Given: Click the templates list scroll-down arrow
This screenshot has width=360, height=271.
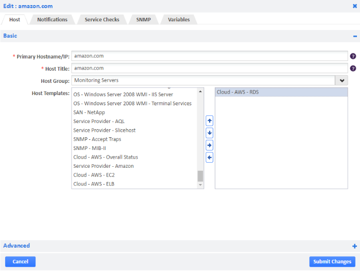Looking at the screenshot, I should (x=200, y=185).
